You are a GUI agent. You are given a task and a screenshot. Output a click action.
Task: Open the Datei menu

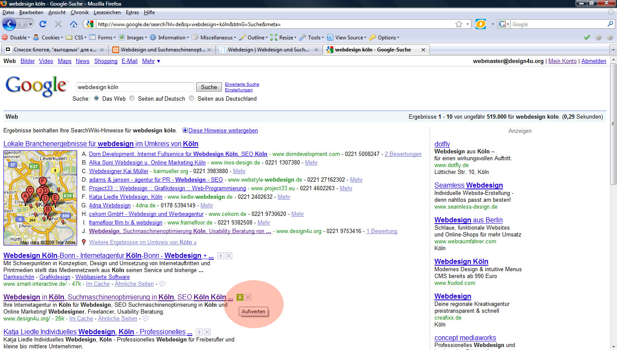[x=8, y=12]
